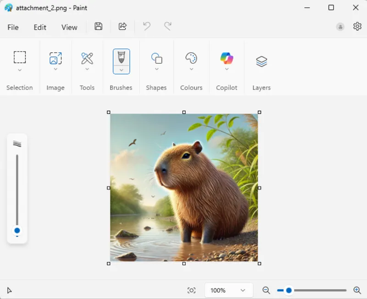
Task: Open the Colours palette icon
Action: pos(191,58)
